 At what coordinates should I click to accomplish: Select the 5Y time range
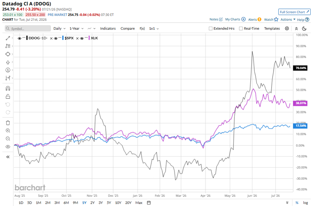(x=109, y=203)
